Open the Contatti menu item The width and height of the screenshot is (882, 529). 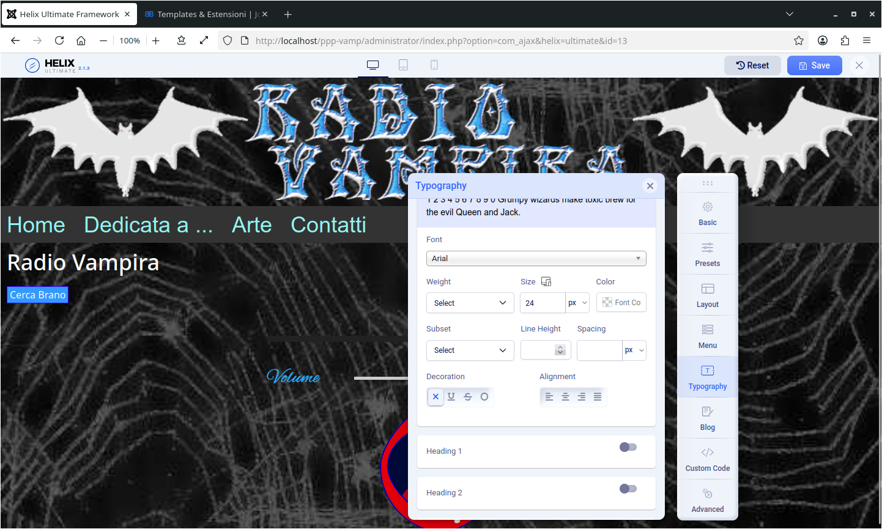(x=328, y=224)
